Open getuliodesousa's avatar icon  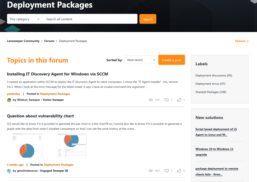[9, 171]
